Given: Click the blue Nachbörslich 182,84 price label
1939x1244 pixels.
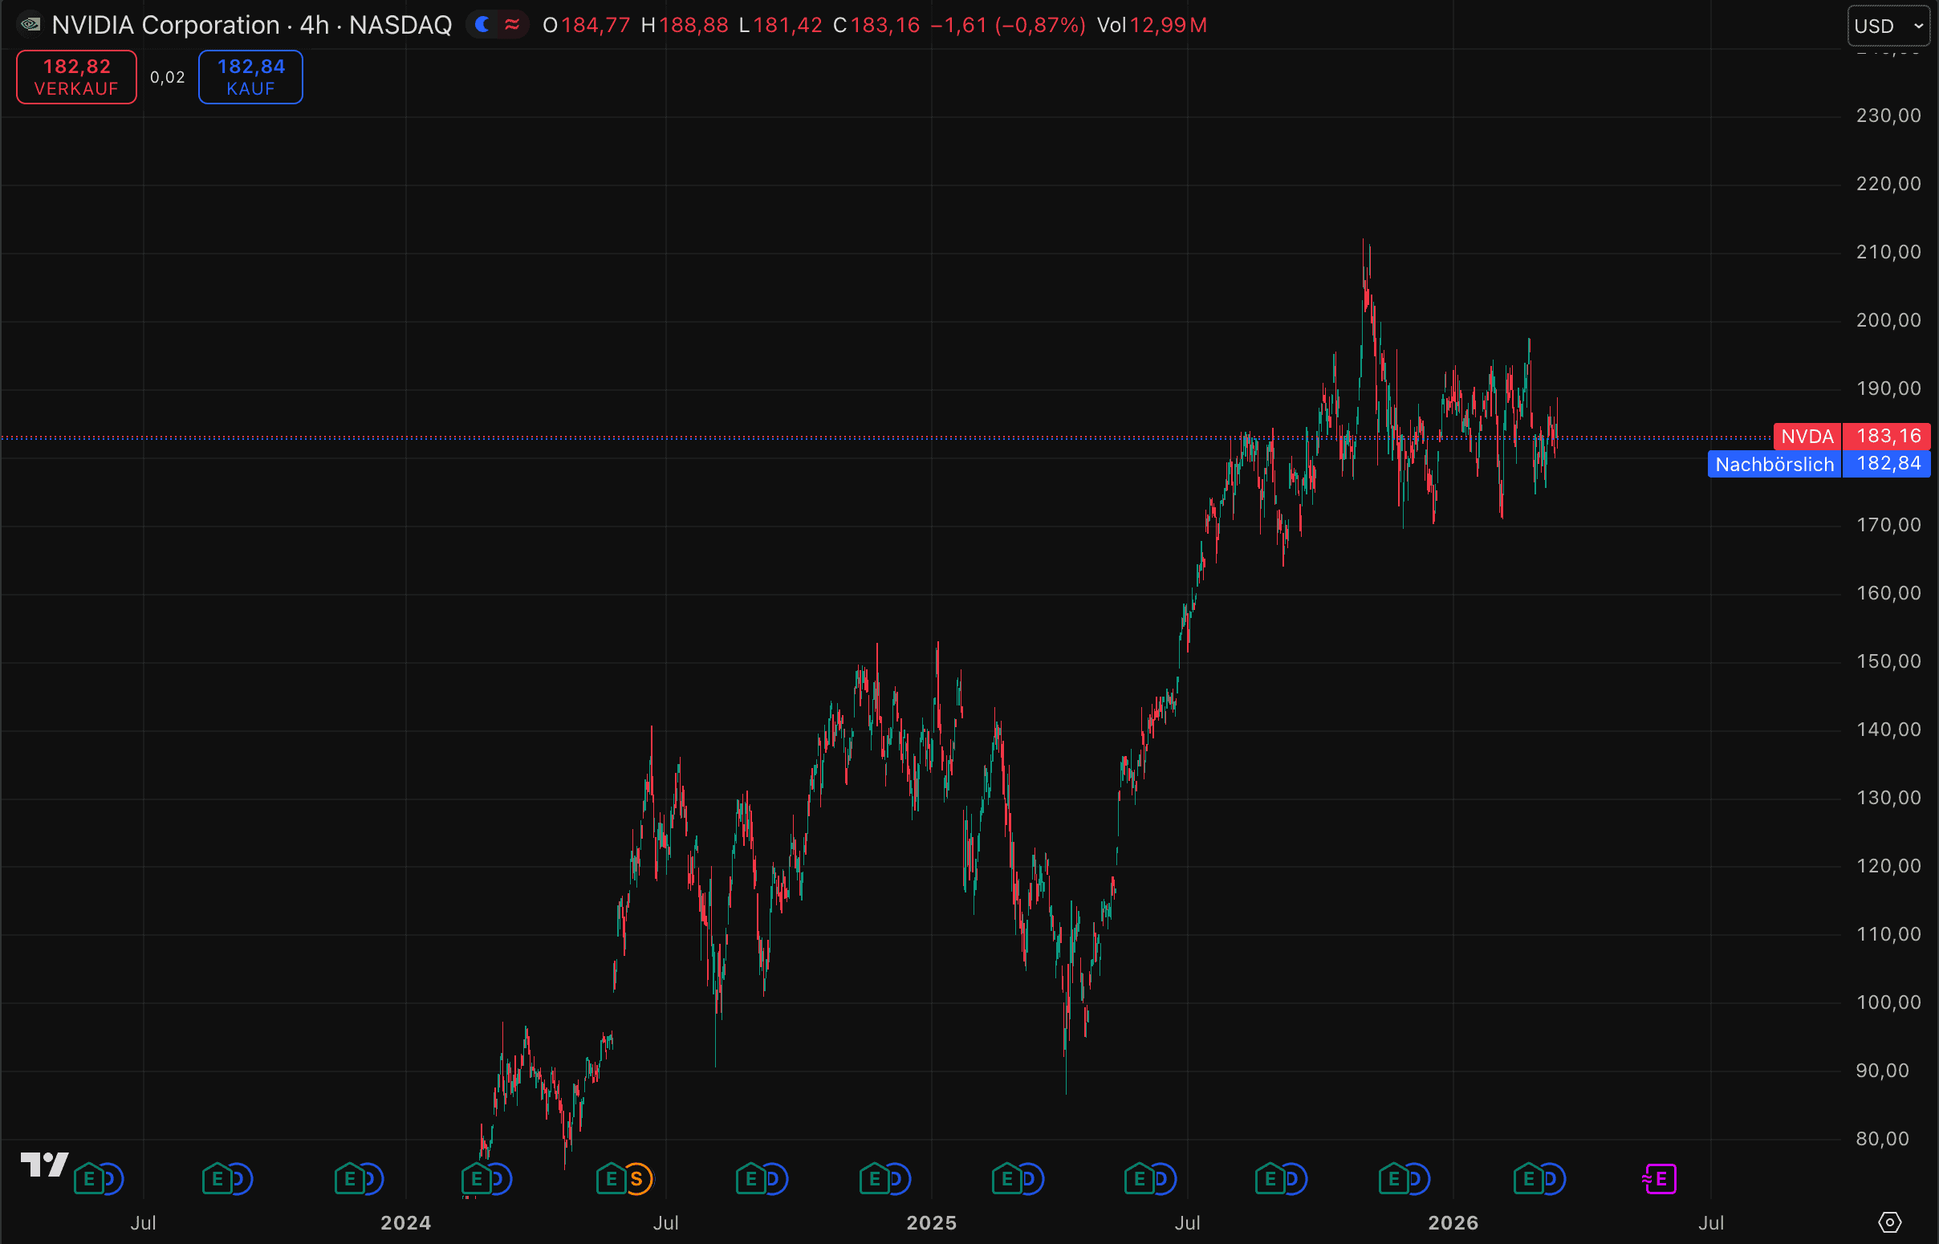Looking at the screenshot, I should tap(1818, 465).
